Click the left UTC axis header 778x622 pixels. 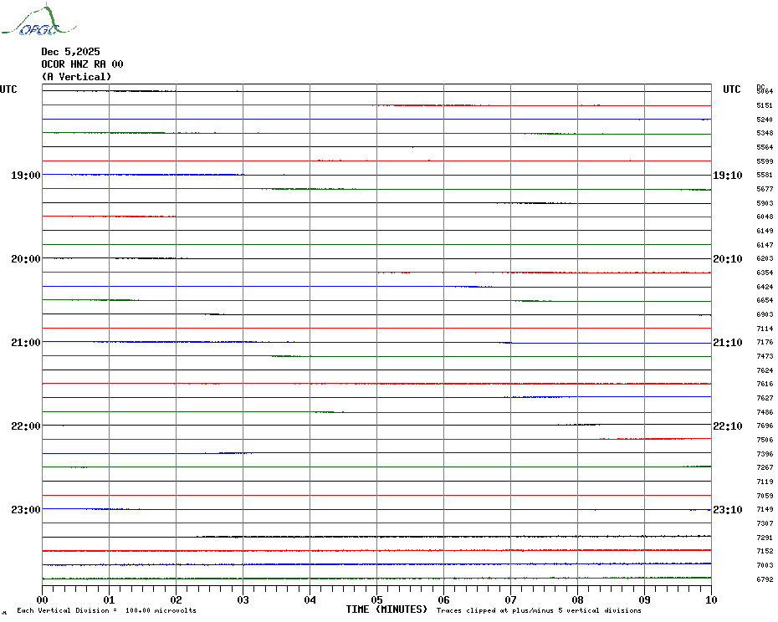click(8, 89)
